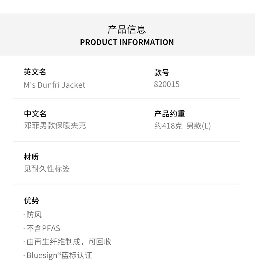
Task: Select the 不含PFAS advantage item
Action: pyautogui.click(x=43, y=228)
